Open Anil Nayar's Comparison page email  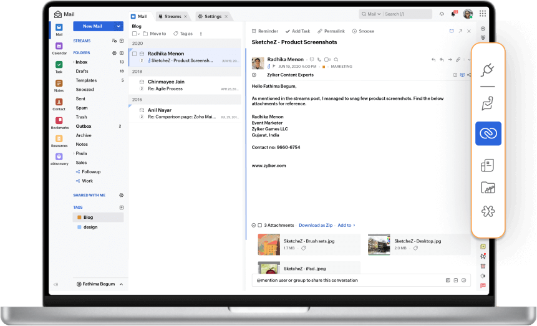[x=185, y=113]
